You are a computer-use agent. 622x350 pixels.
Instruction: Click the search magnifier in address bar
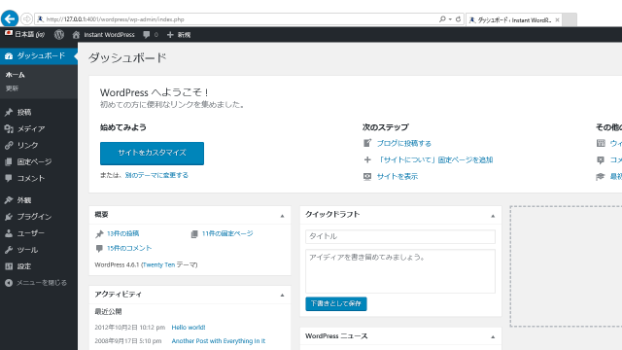[x=442, y=19]
